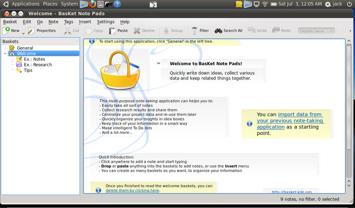Click the vertical scrollbar up arrow
Viewport: 355px width, 208px height.
(x=349, y=41)
